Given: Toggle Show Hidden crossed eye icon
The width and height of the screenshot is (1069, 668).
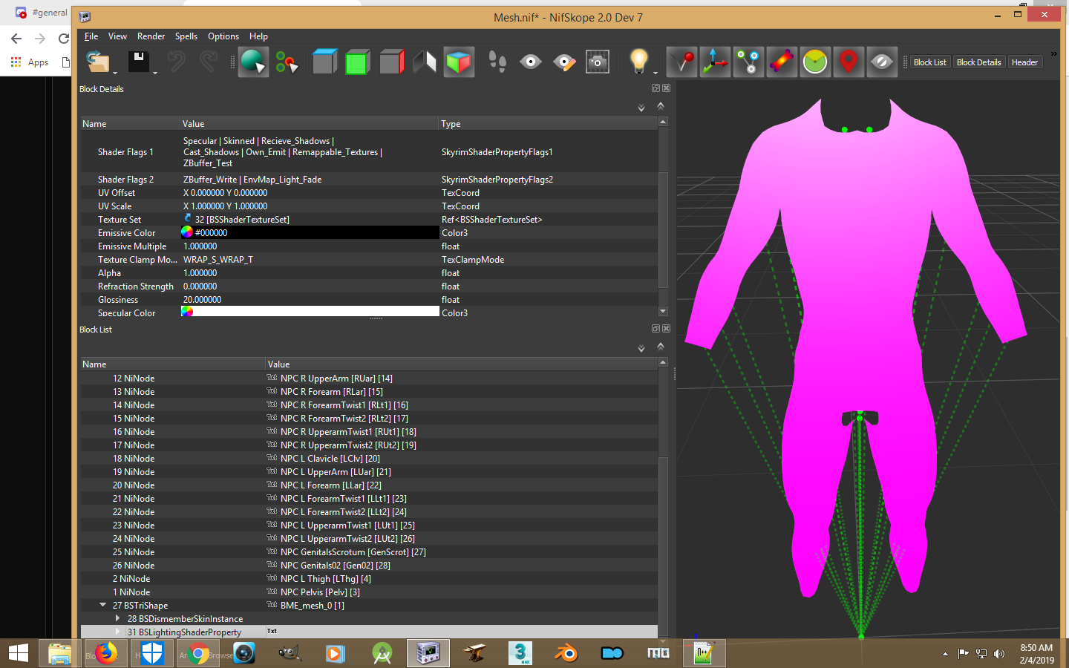Looking at the screenshot, I should pos(882,62).
